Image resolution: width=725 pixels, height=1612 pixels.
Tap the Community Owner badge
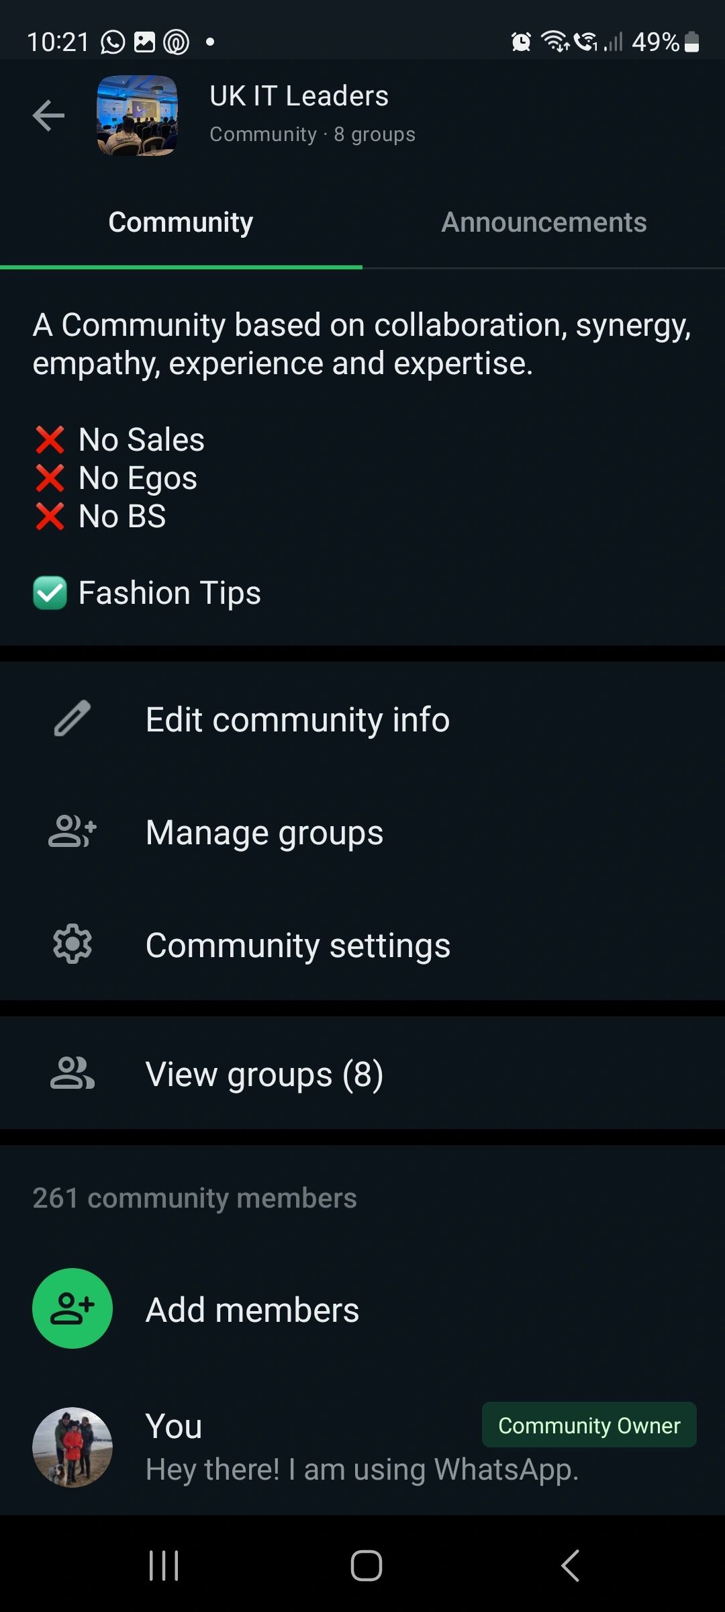589,1425
